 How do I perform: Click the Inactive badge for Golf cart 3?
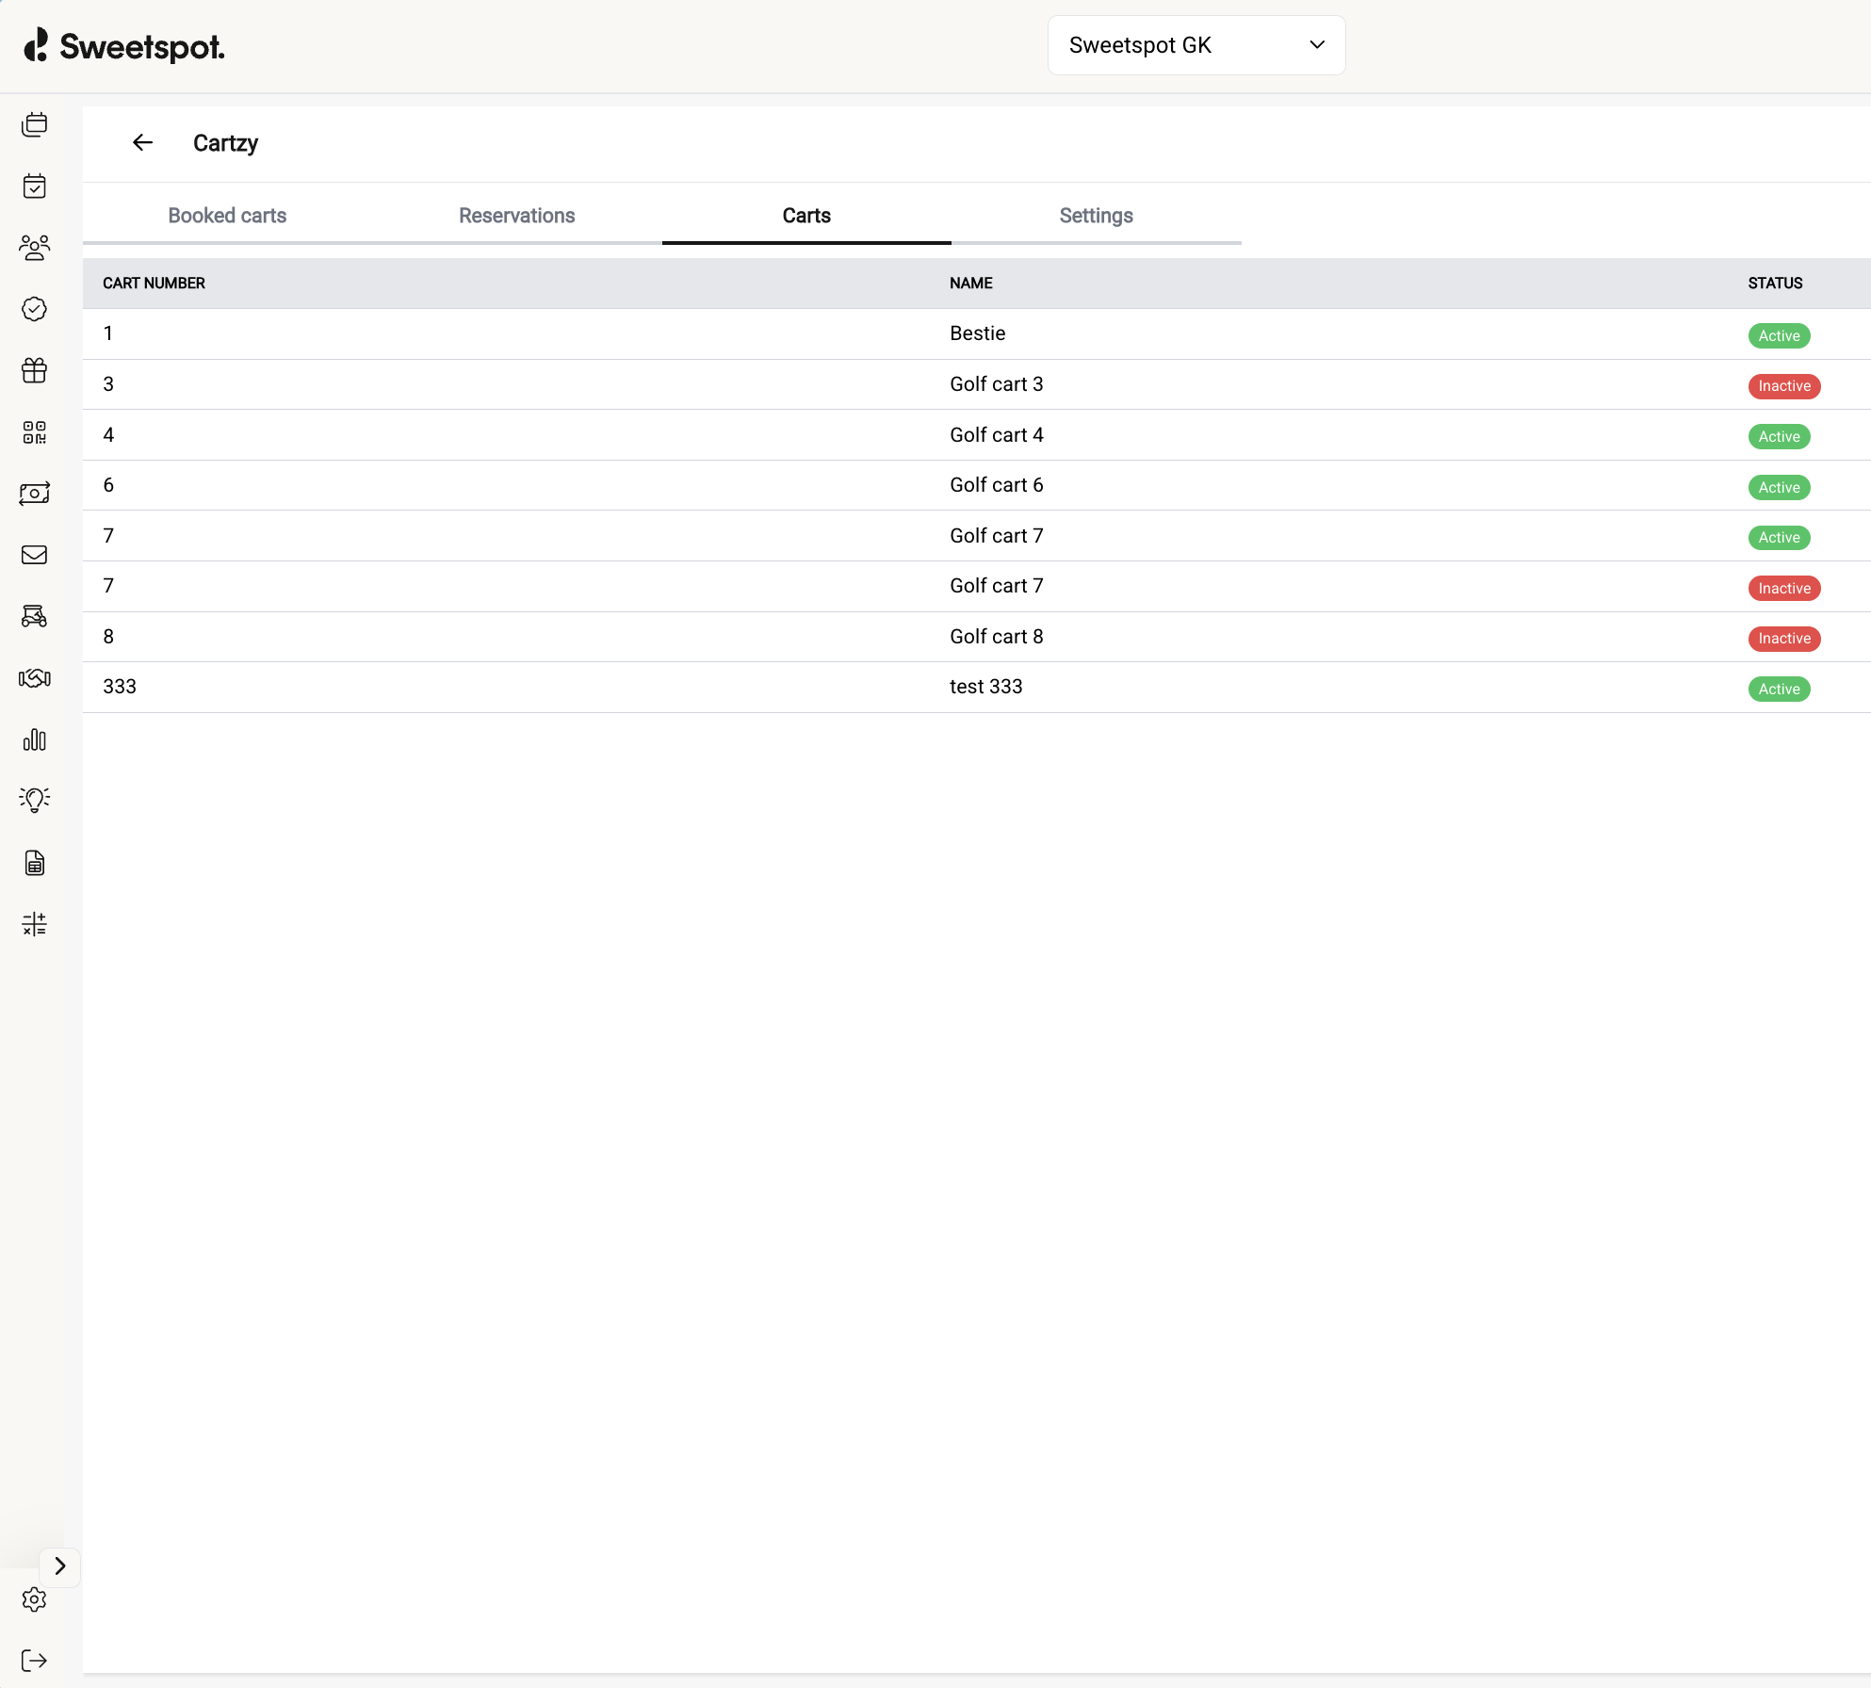click(1783, 386)
